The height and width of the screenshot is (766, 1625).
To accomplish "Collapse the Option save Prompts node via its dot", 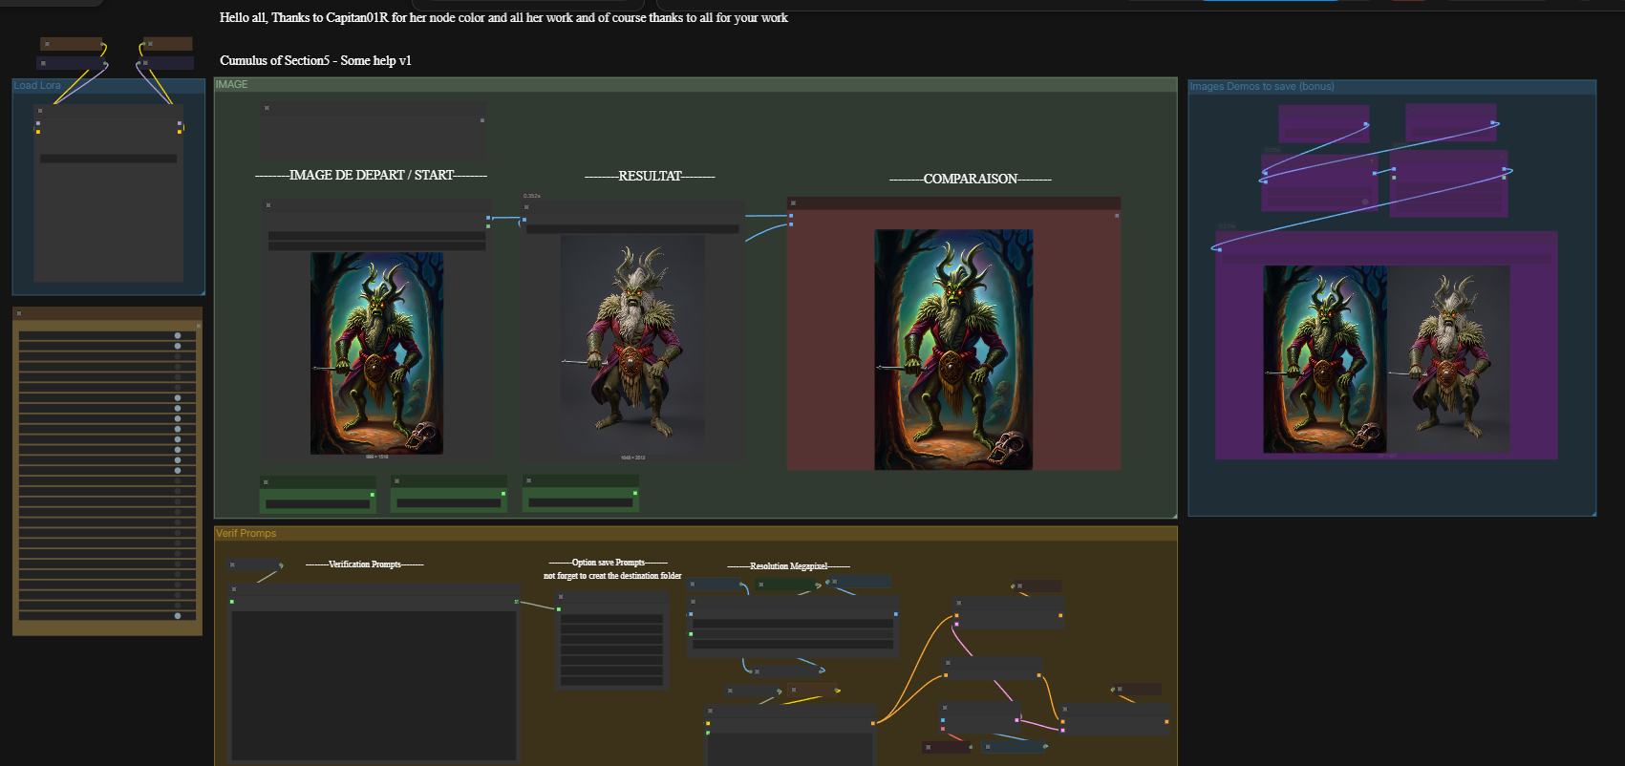I will pyautogui.click(x=561, y=597).
